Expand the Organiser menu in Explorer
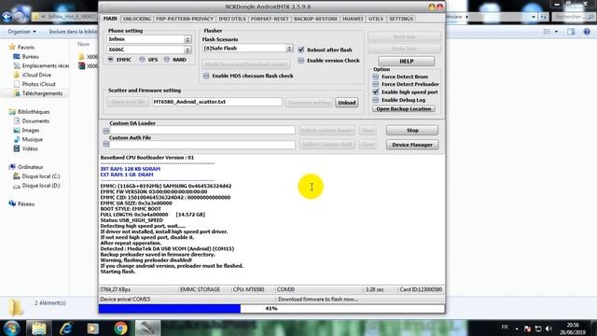Screen dimensions: 597x336 tap(21, 32)
